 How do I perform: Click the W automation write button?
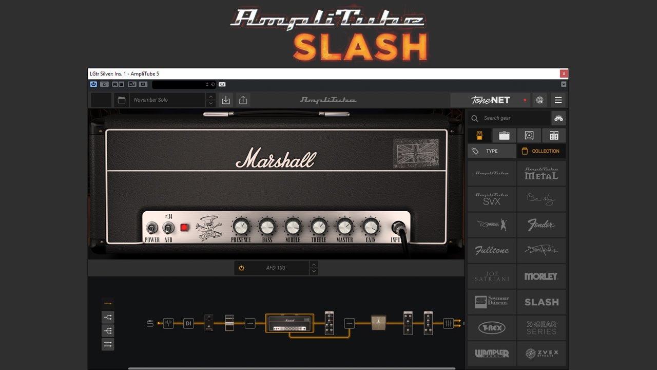point(121,84)
